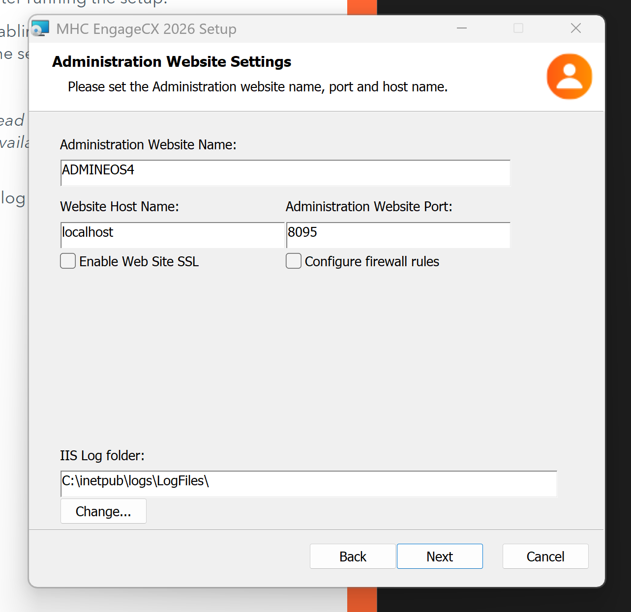Check Configure firewall rules option
Screen dimensions: 631x612
(x=294, y=261)
